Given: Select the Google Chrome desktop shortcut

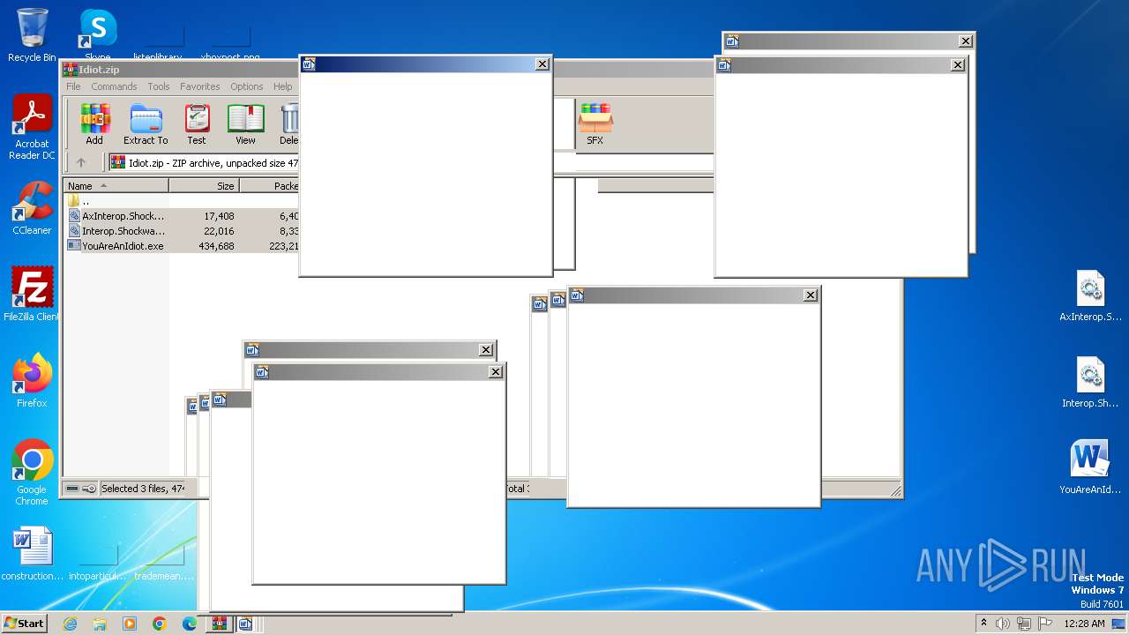Looking at the screenshot, I should click(32, 473).
